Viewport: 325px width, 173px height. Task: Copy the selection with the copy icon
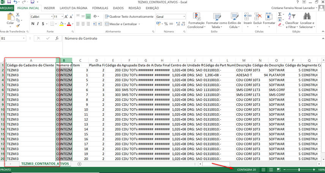pyautogui.click(x=18, y=20)
